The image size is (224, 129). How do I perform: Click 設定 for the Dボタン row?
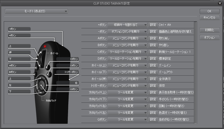[x=153, y=59]
